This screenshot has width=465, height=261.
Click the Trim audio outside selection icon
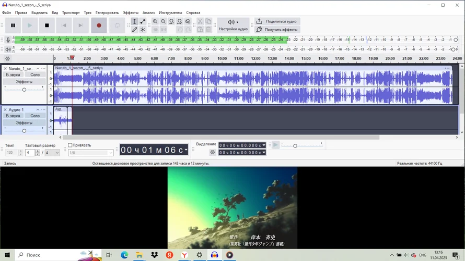pyautogui.click(x=155, y=30)
